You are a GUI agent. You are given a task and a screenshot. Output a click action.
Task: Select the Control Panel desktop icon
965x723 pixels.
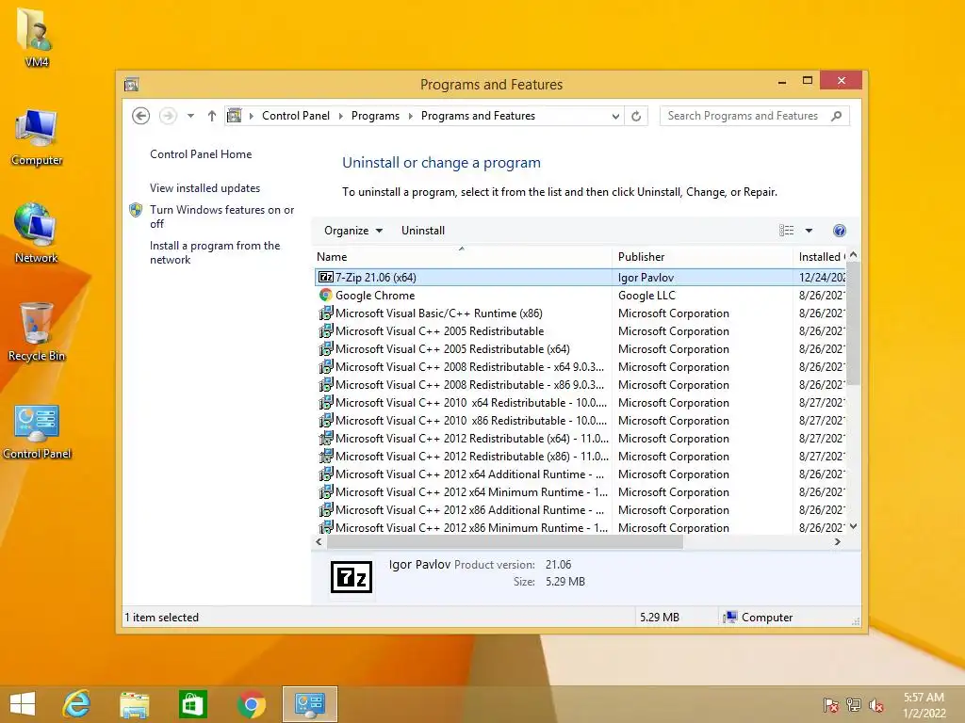(37, 431)
